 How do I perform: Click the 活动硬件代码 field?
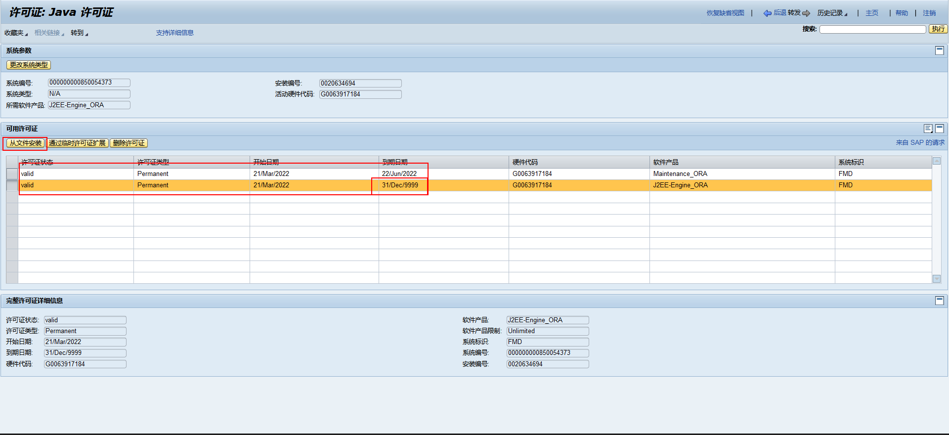360,94
